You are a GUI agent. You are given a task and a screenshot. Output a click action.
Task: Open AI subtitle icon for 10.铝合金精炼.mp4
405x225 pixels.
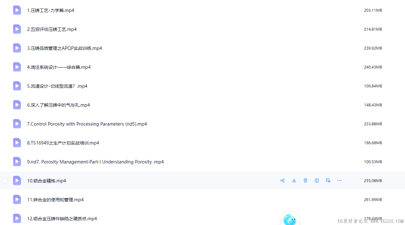pyautogui.click(x=328, y=181)
